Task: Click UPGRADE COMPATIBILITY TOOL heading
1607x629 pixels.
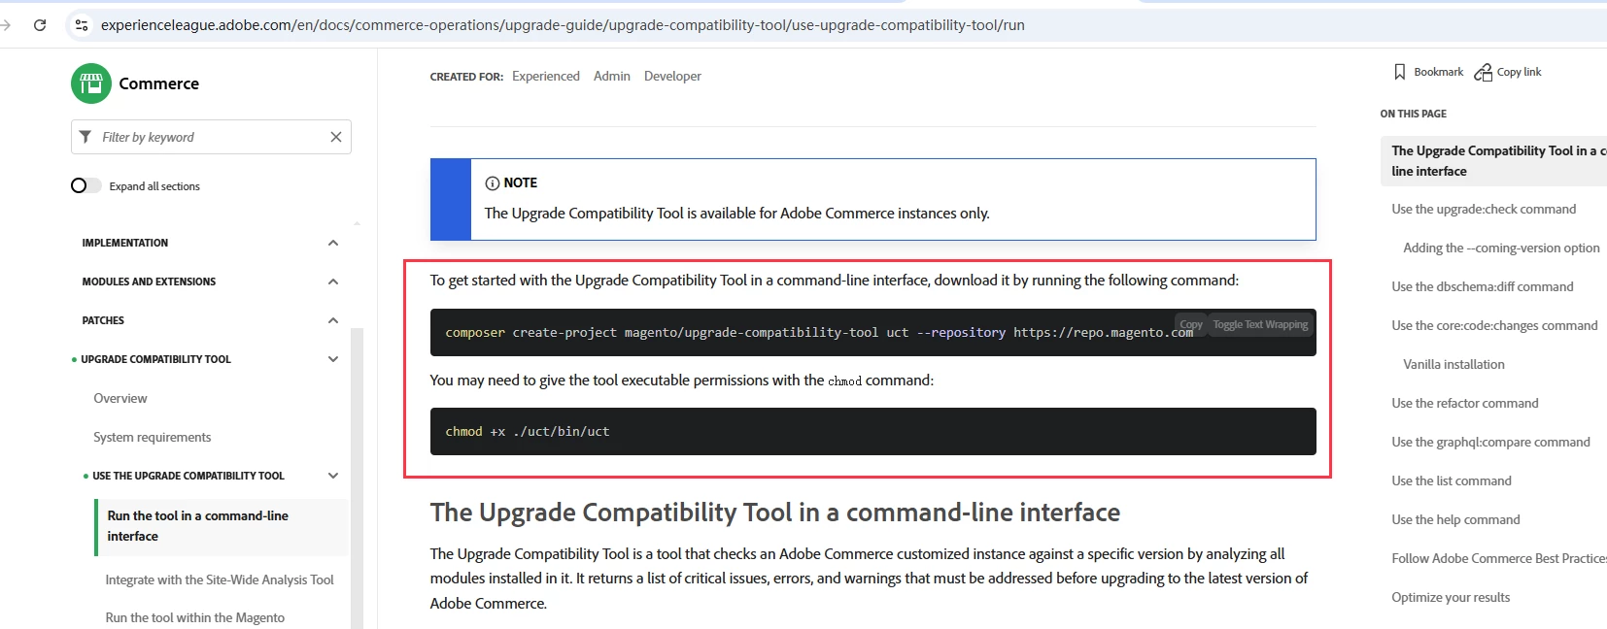Action: (155, 359)
